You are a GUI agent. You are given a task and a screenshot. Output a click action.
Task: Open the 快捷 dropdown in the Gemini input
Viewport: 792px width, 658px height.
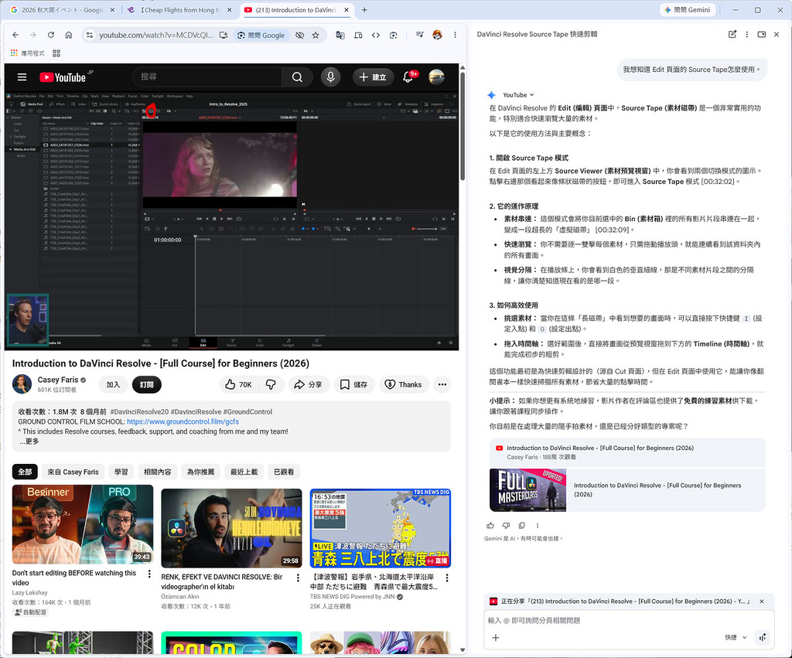[x=736, y=636]
